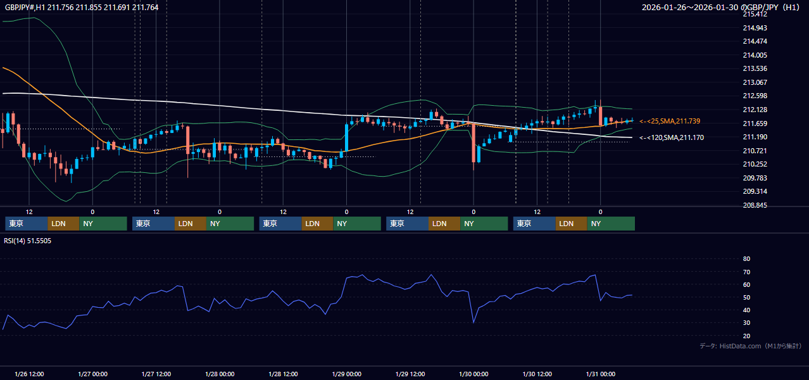Image resolution: width=809 pixels, height=380 pixels.
Task: Click the RSI axis value 60
Action: tap(746, 284)
